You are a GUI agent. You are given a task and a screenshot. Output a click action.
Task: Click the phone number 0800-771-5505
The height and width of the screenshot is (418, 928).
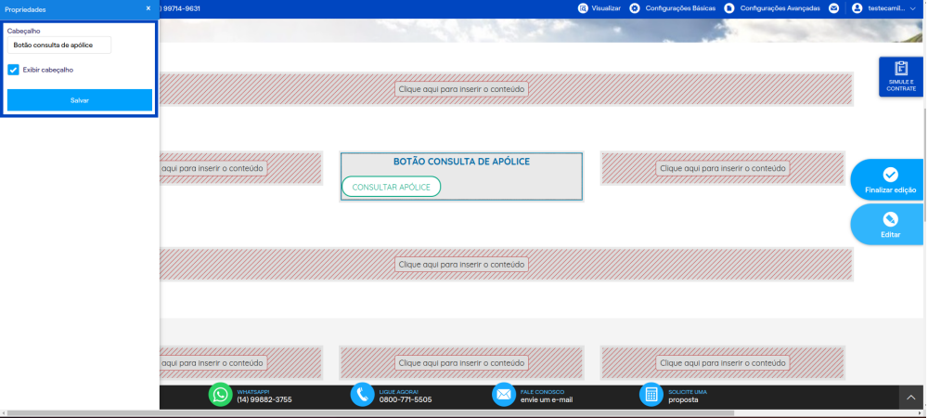click(x=406, y=399)
